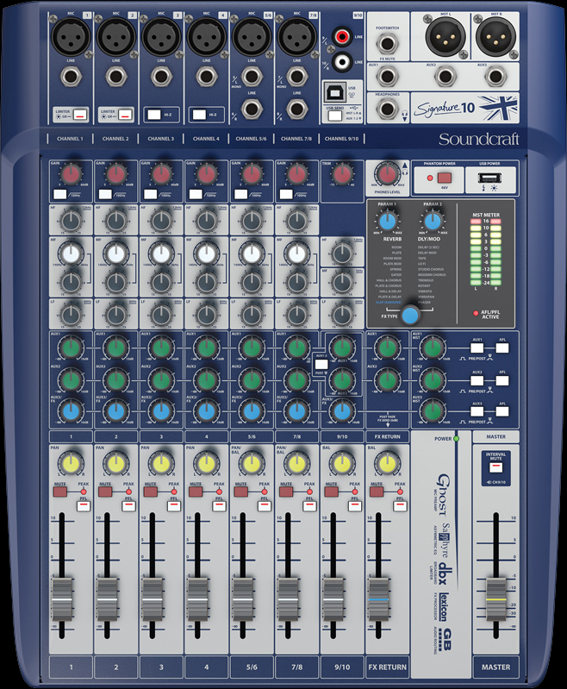
Task: Click the channel 2 HF EQ knob
Action: pos(116,220)
